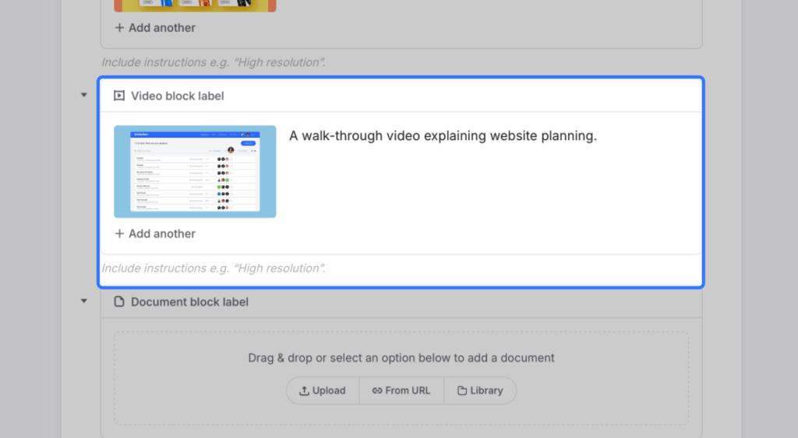Edit the Document block label text
The height and width of the screenshot is (438, 798).
pyautogui.click(x=190, y=302)
